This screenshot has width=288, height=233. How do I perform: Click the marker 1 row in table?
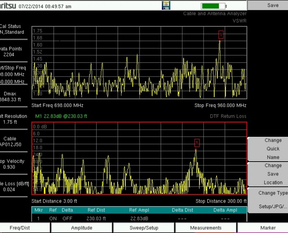[x=139, y=218]
